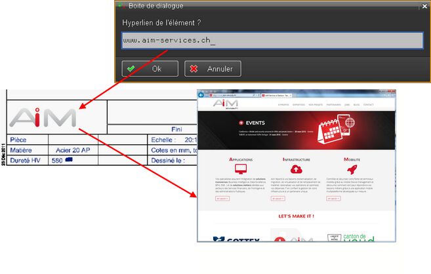Click the Fini cell in the title block
The width and height of the screenshot is (431, 274).
pos(176,129)
